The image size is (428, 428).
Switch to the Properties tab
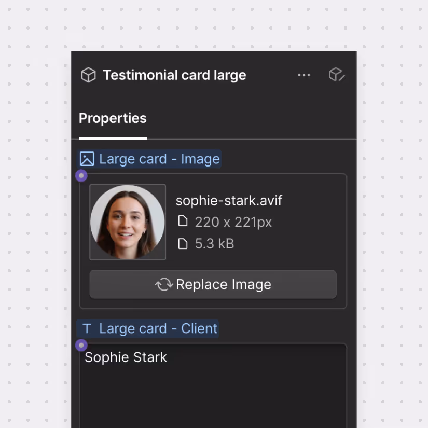[113, 118]
